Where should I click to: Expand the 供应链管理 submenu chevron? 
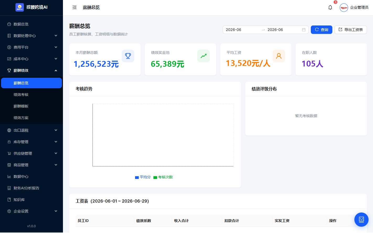(x=56, y=153)
